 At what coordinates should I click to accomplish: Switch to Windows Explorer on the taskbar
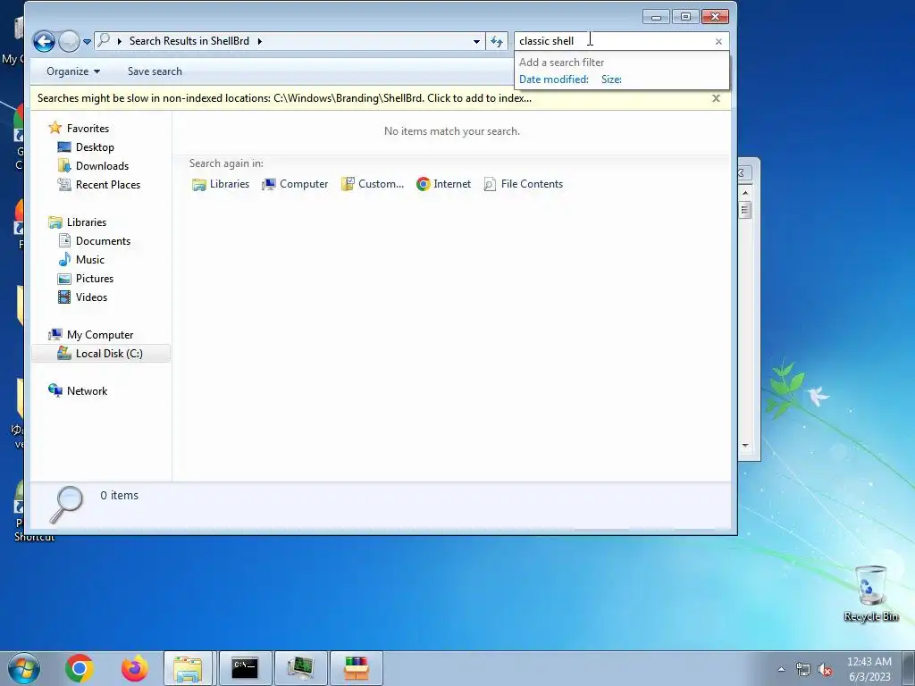[188, 668]
